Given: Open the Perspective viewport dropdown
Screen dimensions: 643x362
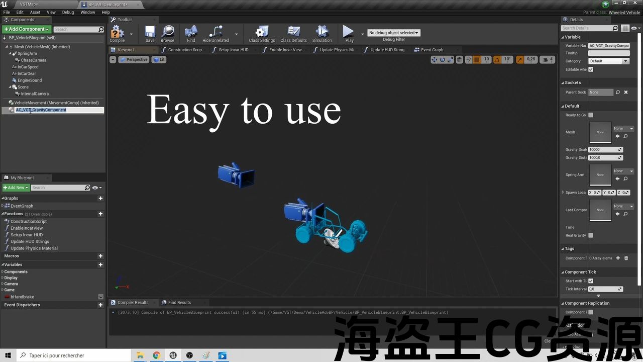Looking at the screenshot, I should click(x=134, y=59).
